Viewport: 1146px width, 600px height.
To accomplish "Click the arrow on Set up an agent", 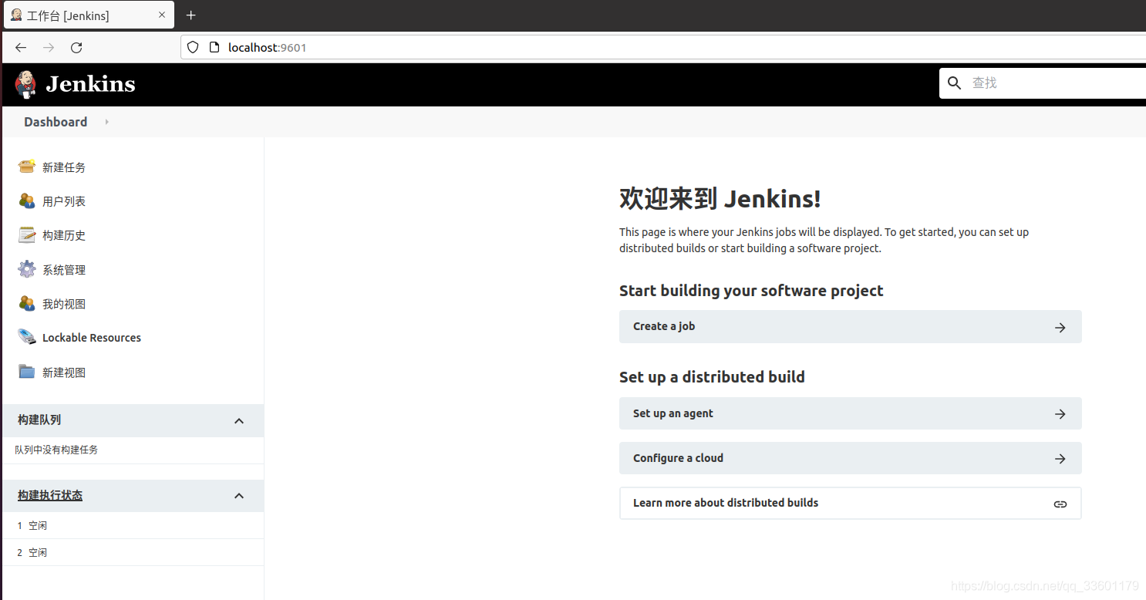I will (1060, 414).
